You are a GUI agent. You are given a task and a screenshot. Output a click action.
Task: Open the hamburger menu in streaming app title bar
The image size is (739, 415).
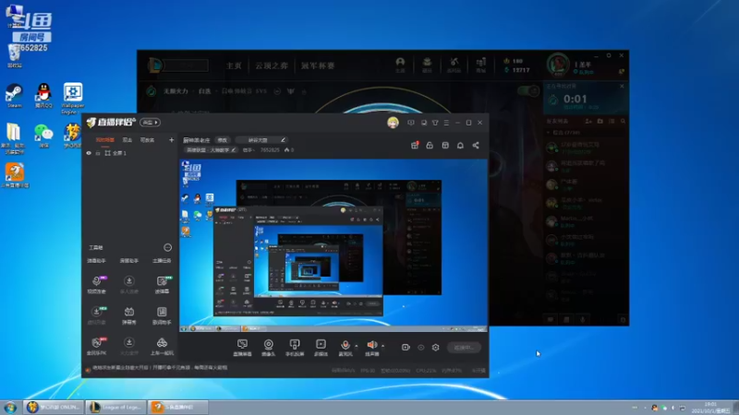[446, 123]
